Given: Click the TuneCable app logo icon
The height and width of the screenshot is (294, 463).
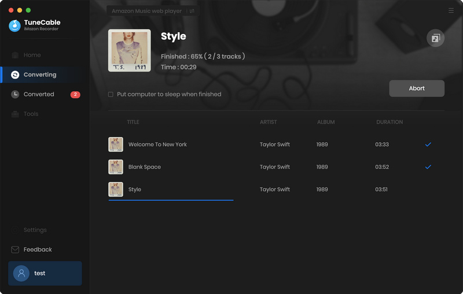Looking at the screenshot, I should pyautogui.click(x=15, y=25).
